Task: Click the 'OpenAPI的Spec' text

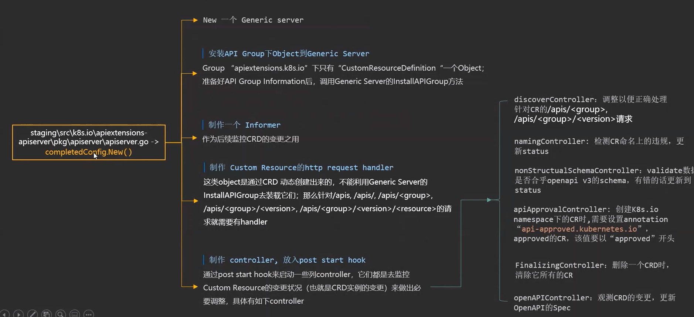Action: (542, 308)
